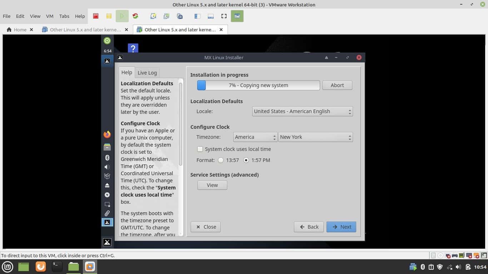Switch to VMware Workstation in host taskbar
The height and width of the screenshot is (274, 488).
pyautogui.click(x=90, y=267)
